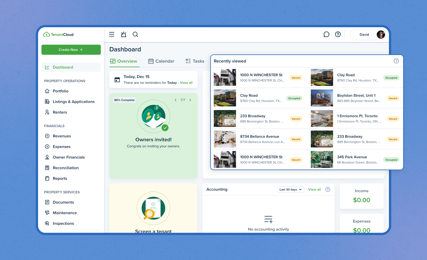427x260 pixels.
Task: Click the Accounting help question icon
Action: pos(328,189)
